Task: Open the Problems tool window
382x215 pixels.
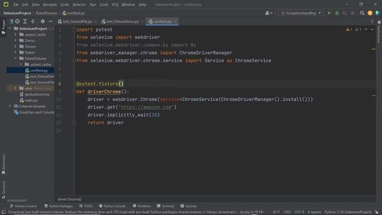Action: point(142,206)
